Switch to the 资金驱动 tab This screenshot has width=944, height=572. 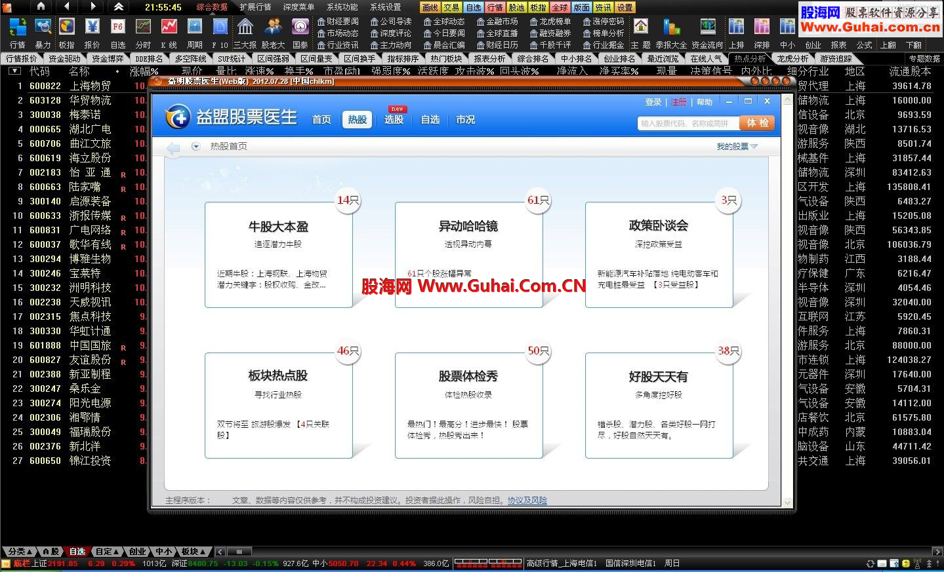pos(64,58)
